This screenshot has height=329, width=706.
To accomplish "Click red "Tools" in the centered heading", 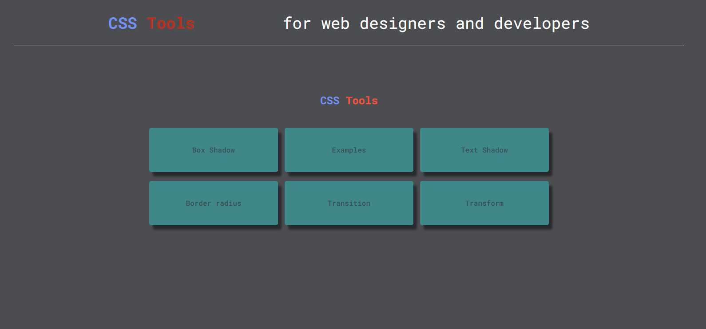I will (362, 101).
